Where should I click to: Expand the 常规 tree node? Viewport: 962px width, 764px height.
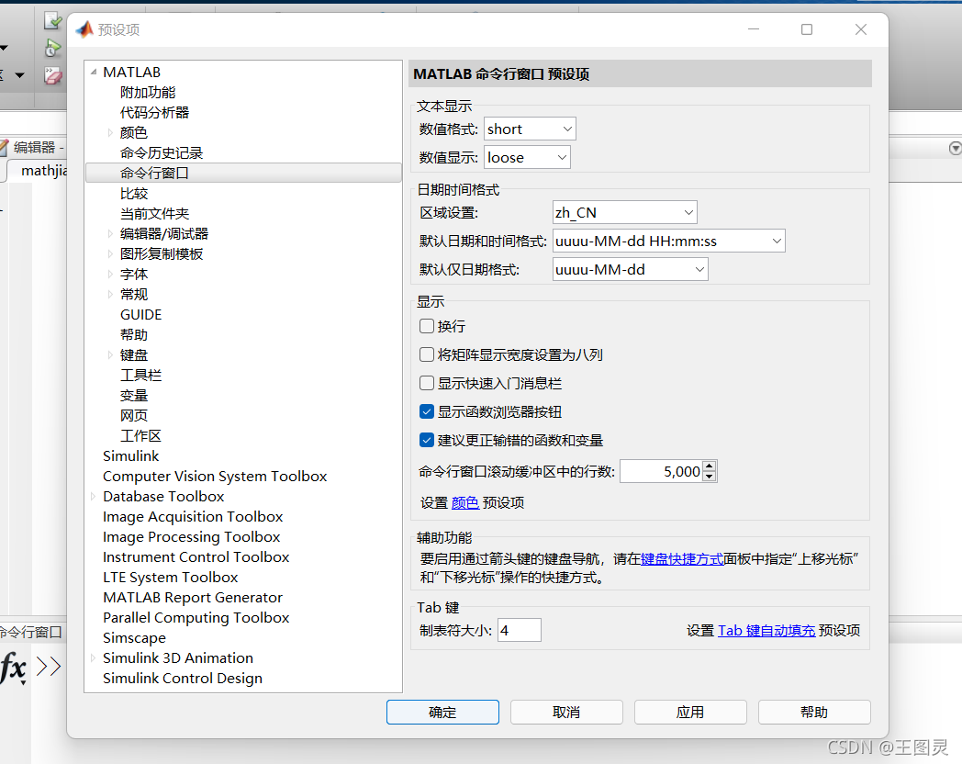click(x=110, y=294)
